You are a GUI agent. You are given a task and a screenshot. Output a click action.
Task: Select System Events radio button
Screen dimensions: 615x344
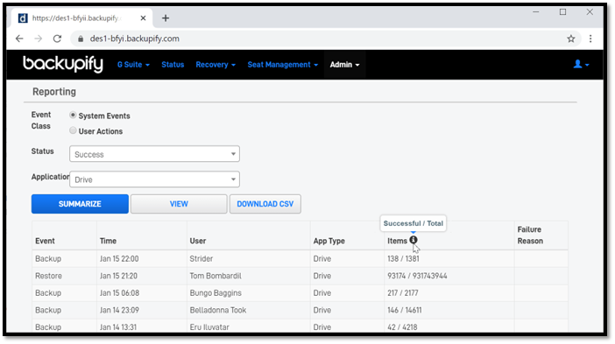click(73, 116)
